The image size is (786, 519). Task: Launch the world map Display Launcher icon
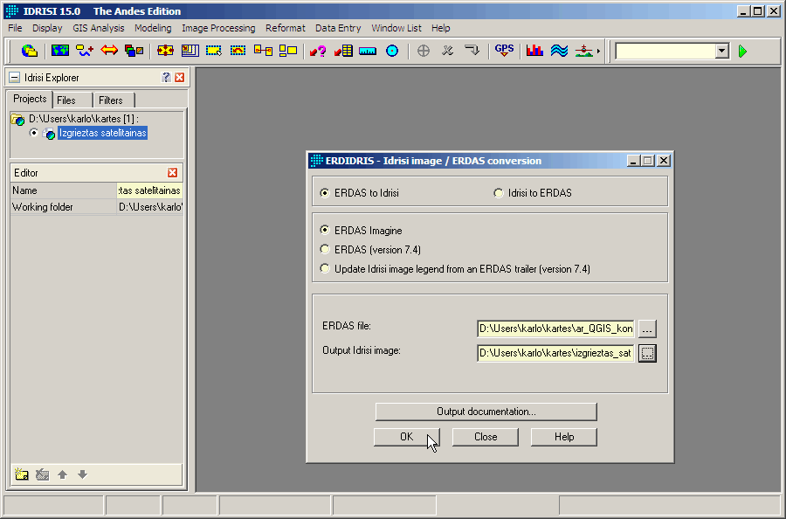click(60, 51)
